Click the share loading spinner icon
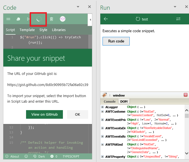The image size is (189, 162). click(x=39, y=19)
